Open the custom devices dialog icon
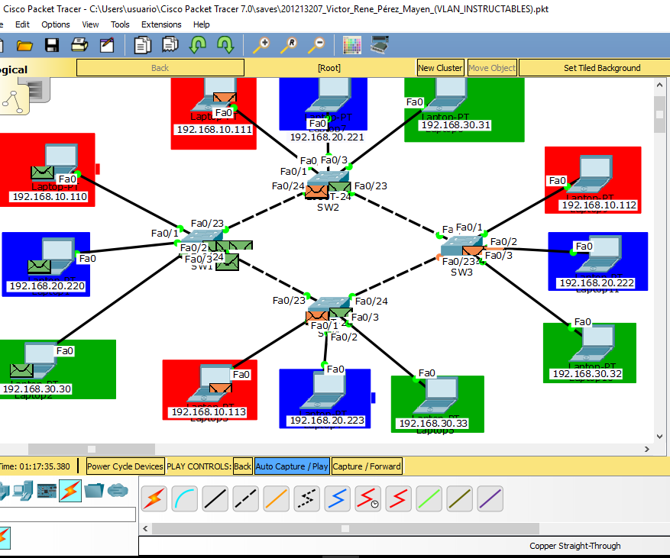670x558 pixels. pyautogui.click(x=380, y=45)
